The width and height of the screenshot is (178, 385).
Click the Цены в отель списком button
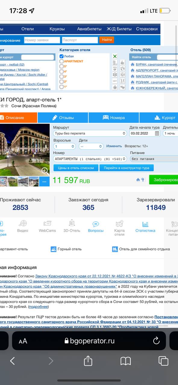[76, 168]
